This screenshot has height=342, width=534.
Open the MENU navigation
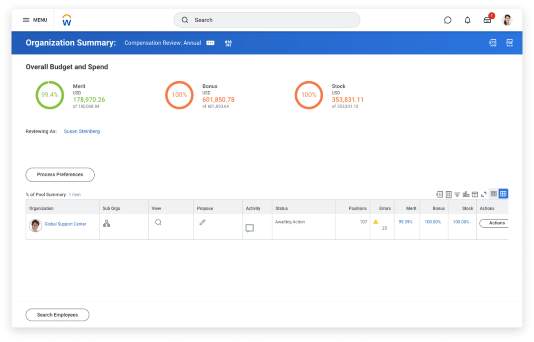coord(35,20)
